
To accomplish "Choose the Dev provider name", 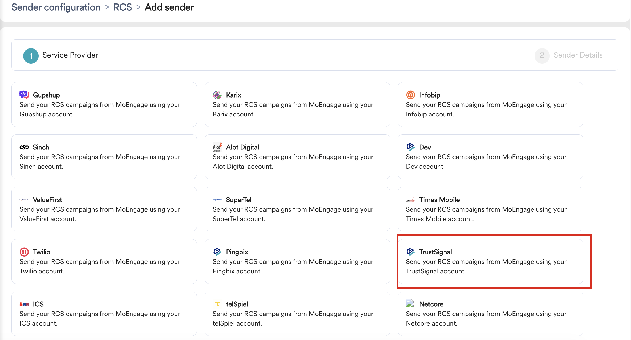I will coord(425,147).
